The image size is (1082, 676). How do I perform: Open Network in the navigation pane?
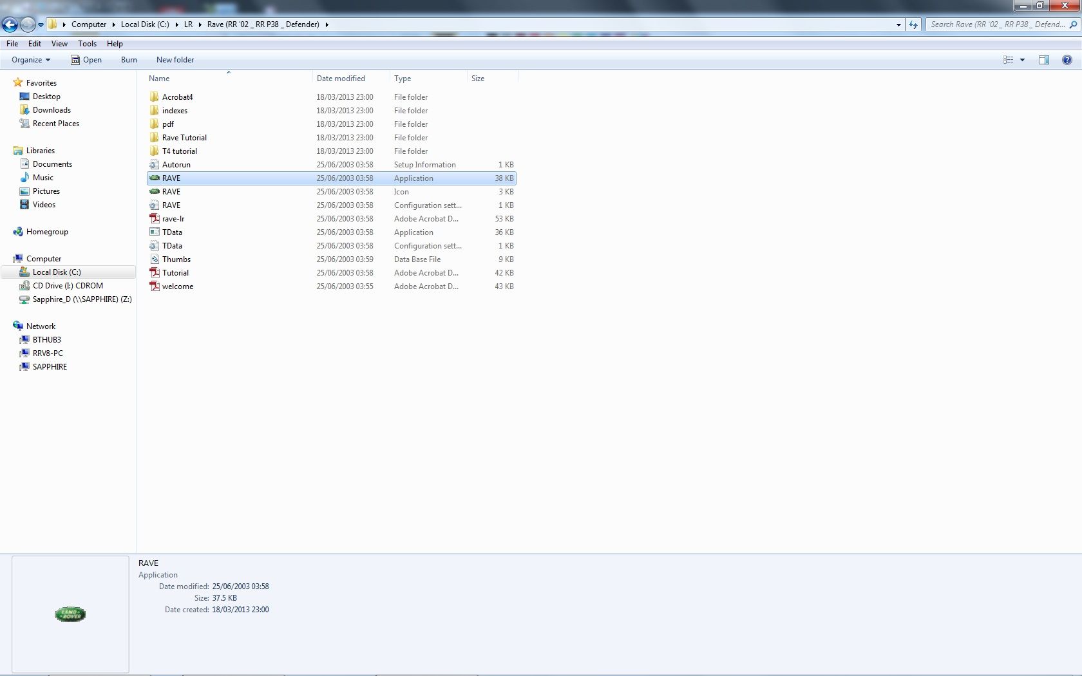point(41,326)
